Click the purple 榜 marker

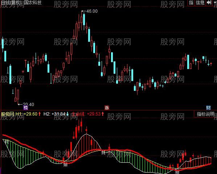[26, 108]
